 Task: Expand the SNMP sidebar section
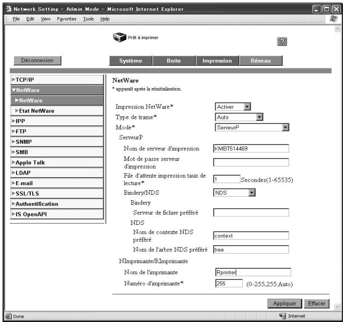tap(57, 142)
